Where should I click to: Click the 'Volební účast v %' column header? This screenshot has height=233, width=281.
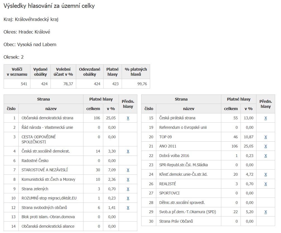click(63, 72)
